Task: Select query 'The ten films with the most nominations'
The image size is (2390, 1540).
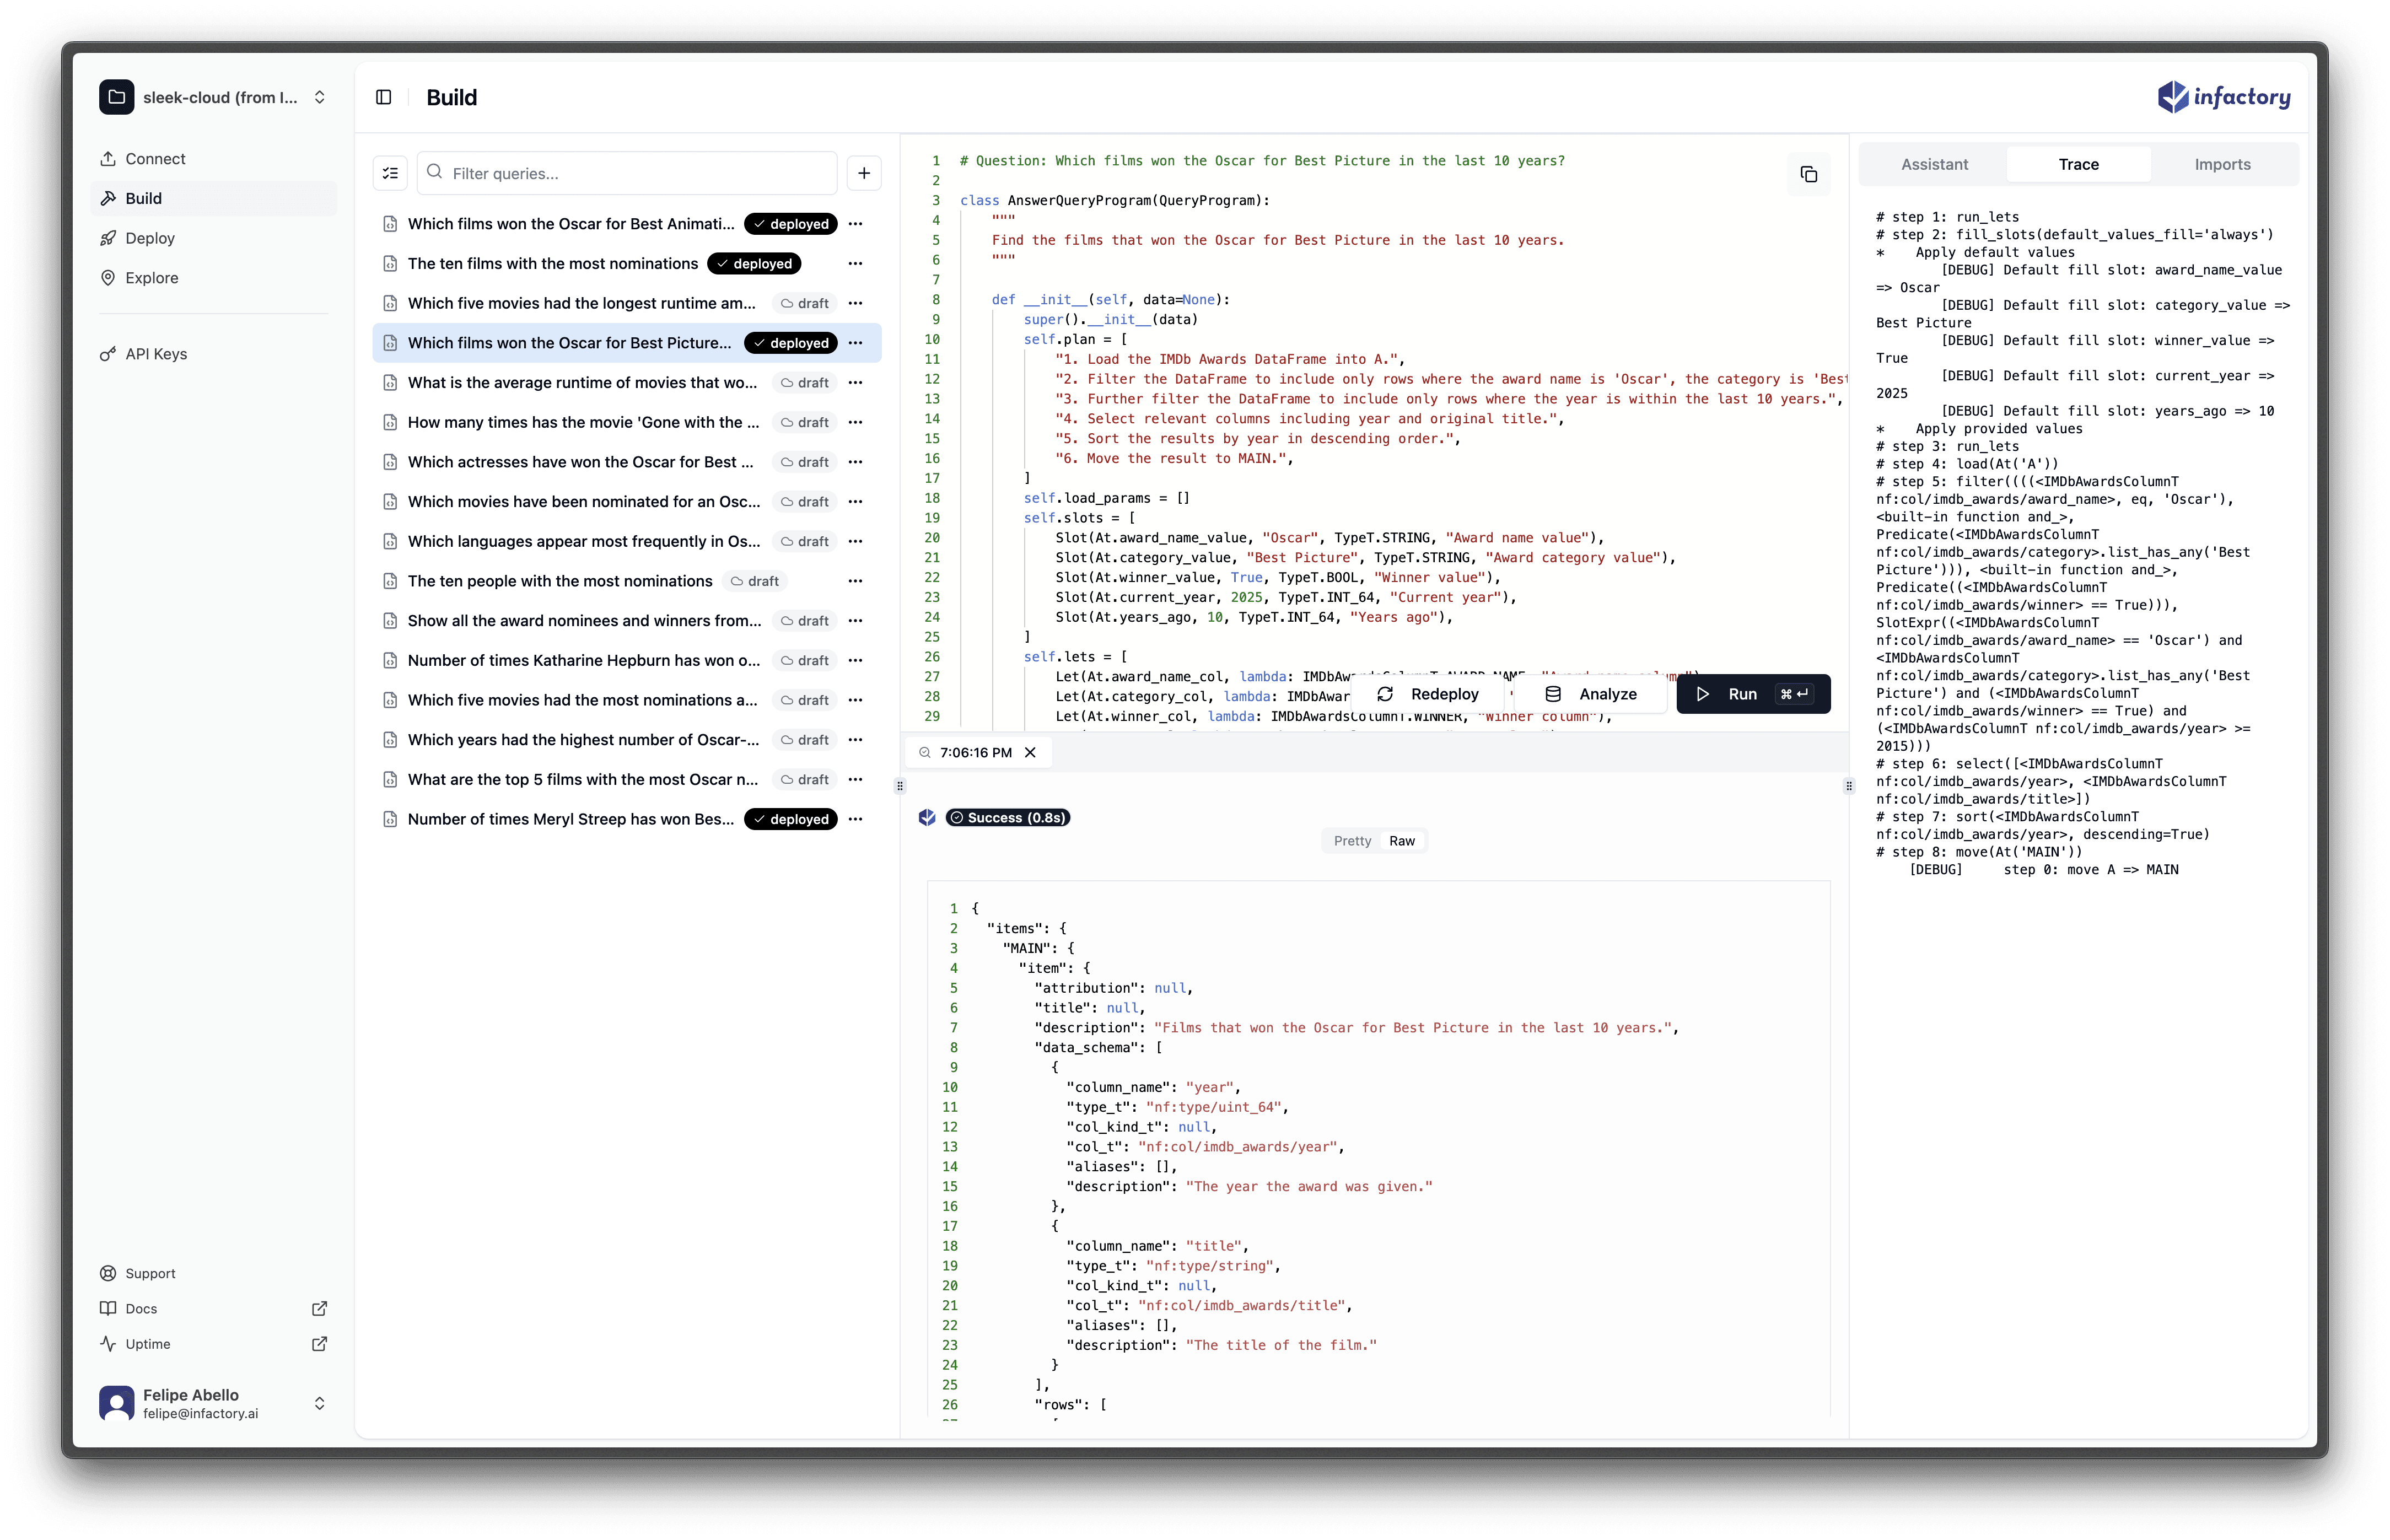Action: [x=553, y=263]
